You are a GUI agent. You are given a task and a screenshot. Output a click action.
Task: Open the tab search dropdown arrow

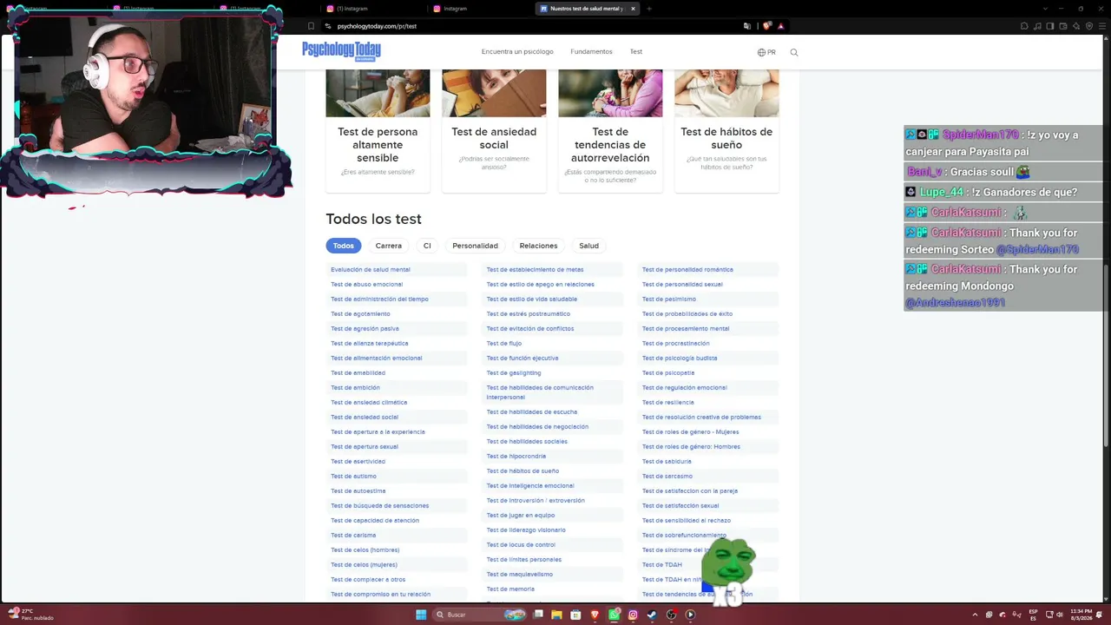click(1046, 9)
